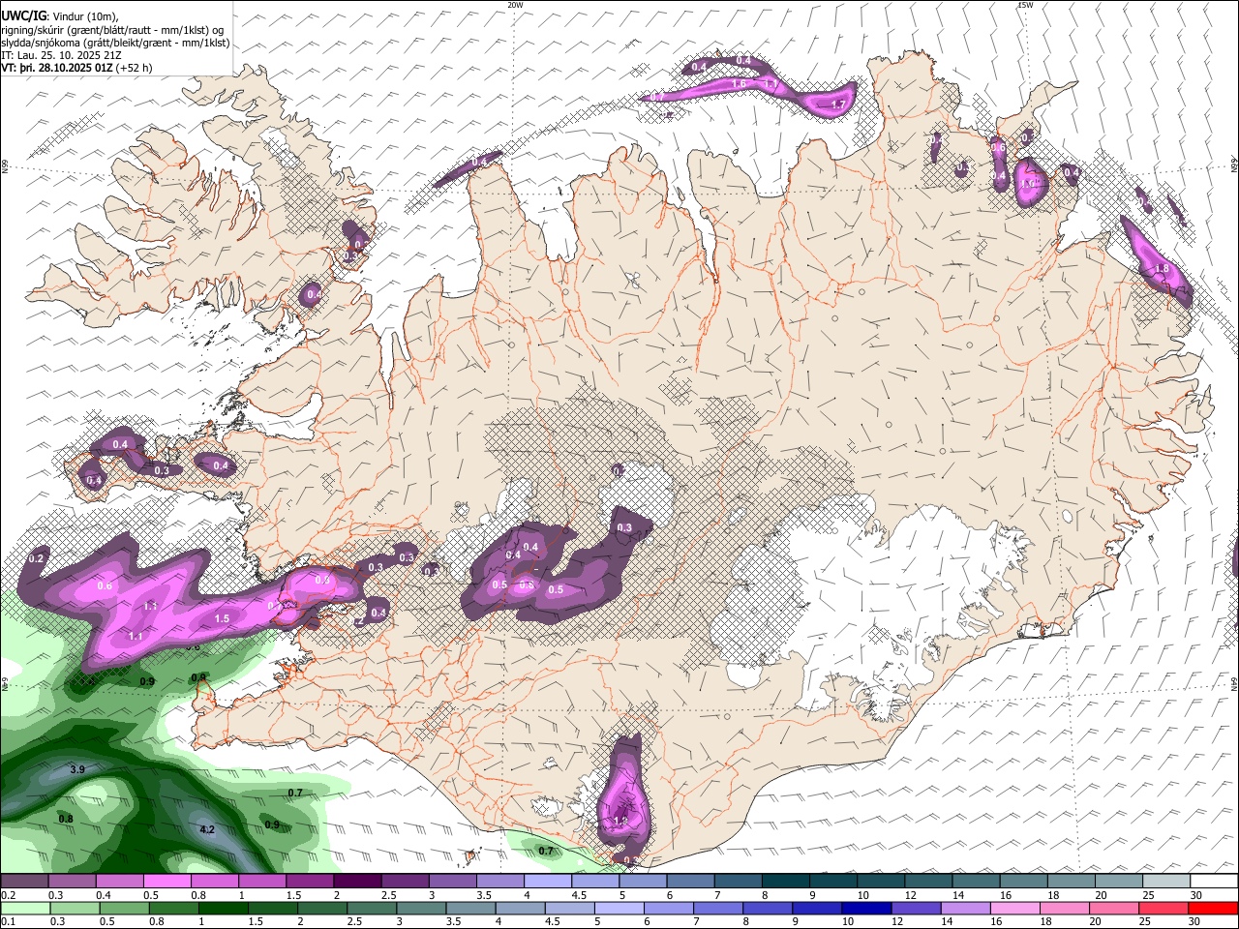Screen dimensions: 1239x929
Task: Click the "(+52 h)" forecast offset
Action: (134, 69)
